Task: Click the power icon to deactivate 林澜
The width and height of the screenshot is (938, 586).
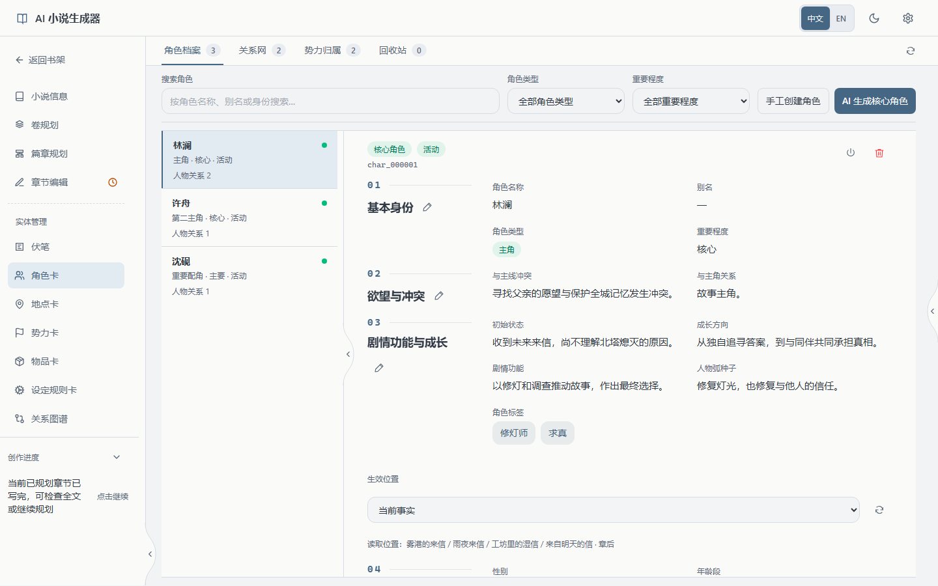Action: [851, 152]
